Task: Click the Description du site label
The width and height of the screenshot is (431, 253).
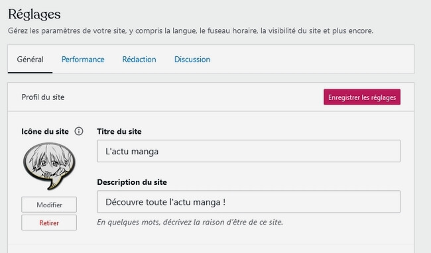Action: 132,182
